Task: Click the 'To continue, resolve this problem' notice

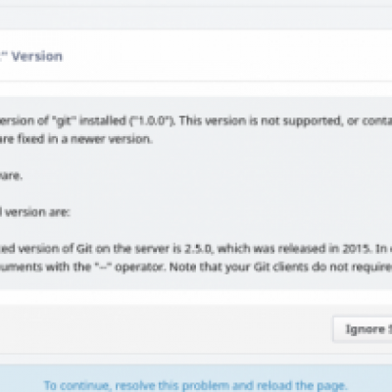Action: [x=195, y=385]
